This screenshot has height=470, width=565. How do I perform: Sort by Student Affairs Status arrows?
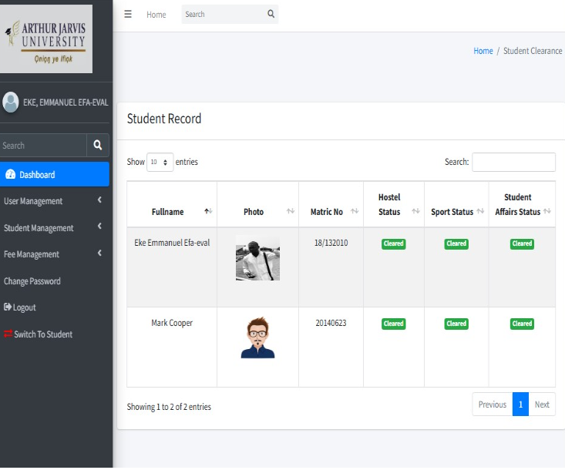tap(547, 211)
